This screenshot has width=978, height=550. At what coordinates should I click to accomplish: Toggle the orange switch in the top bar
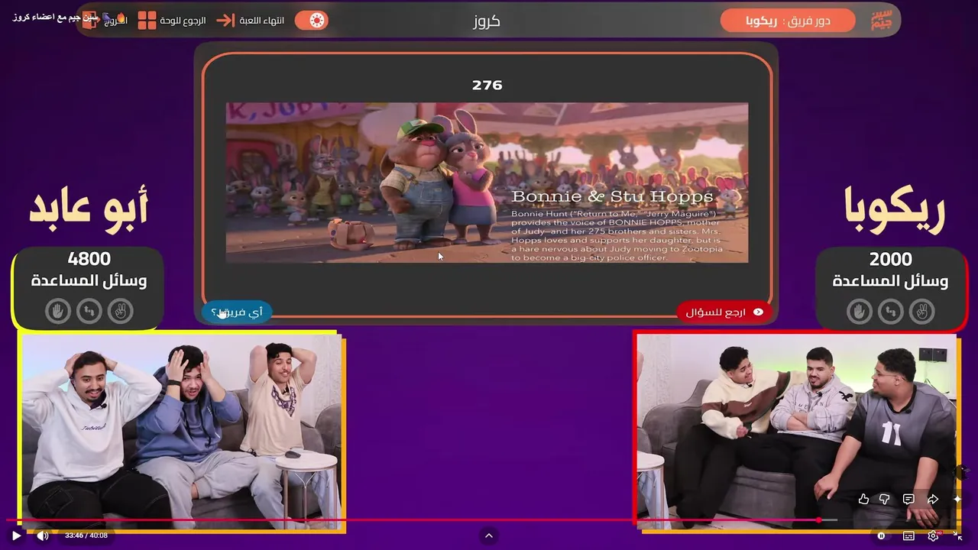click(312, 21)
